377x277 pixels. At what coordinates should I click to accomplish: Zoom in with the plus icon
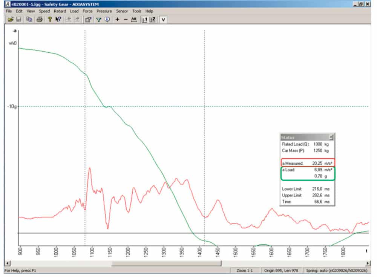[x=117, y=20]
